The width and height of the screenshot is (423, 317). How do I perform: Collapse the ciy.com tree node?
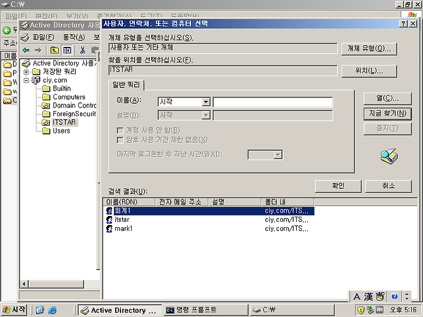26,80
